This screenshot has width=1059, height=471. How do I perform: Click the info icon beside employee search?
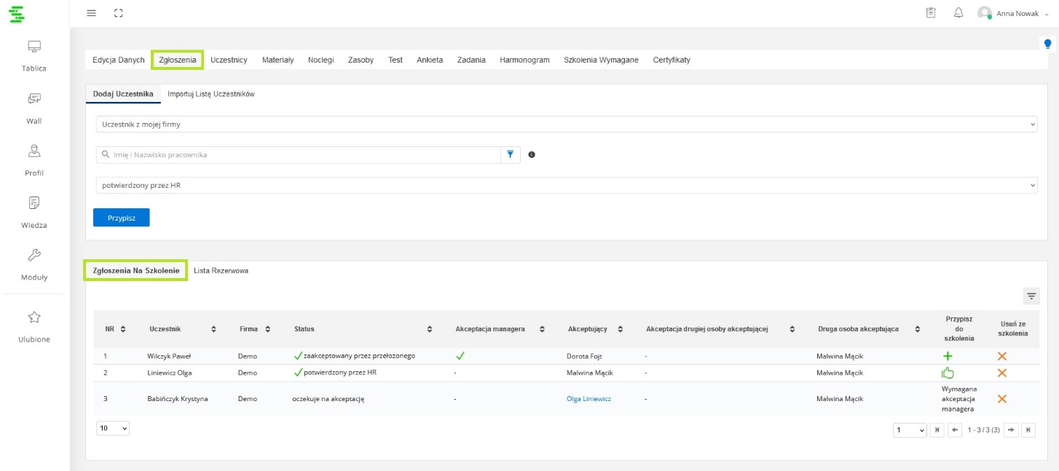tap(532, 154)
